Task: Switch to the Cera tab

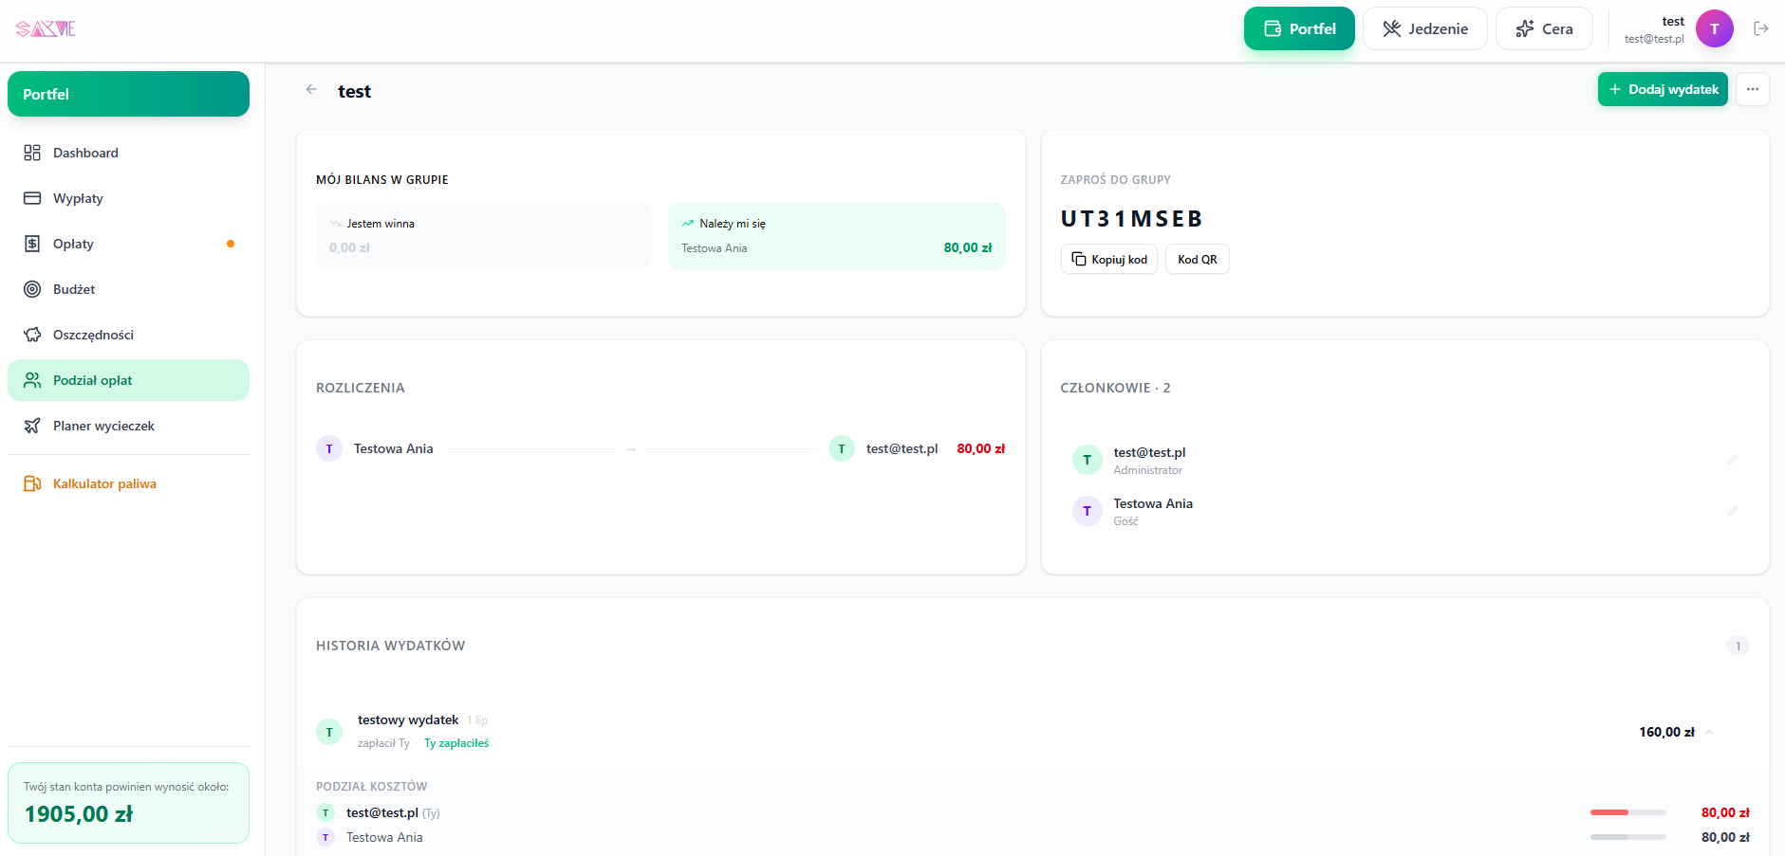Action: click(x=1544, y=28)
